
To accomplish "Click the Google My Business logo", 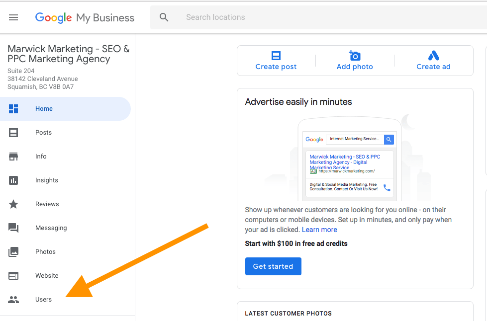I will 85,18.
